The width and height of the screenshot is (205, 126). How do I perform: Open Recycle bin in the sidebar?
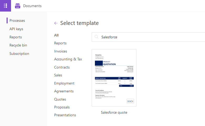coord(18,45)
